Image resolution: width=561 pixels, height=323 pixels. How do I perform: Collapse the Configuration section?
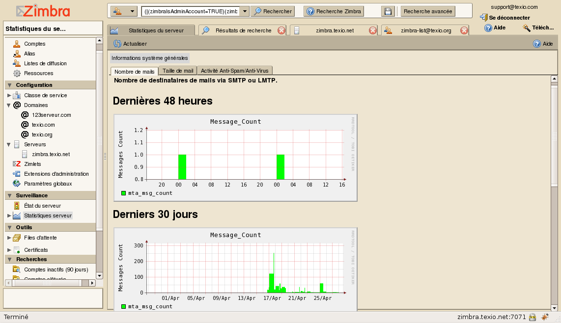9,85
